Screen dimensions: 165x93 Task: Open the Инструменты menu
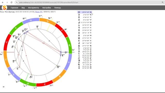34,8
